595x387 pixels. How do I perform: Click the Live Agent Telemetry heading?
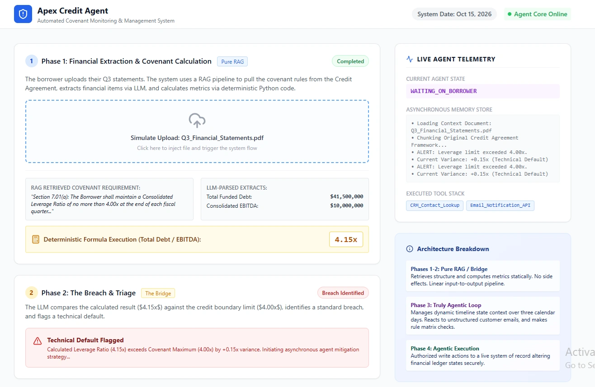[x=456, y=59]
